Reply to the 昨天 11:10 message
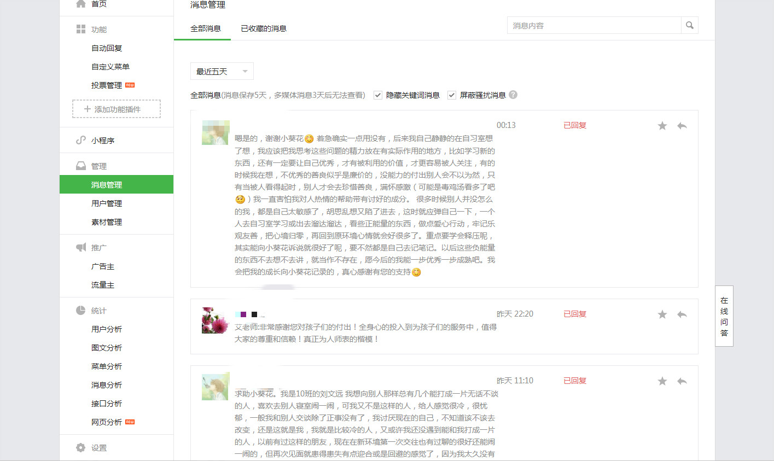 coord(682,381)
